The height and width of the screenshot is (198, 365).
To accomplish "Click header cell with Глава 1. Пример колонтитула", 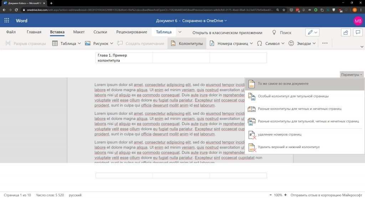I will coord(124,58).
